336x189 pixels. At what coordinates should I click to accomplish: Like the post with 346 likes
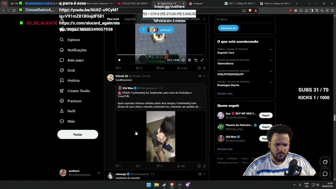tap(160, 68)
